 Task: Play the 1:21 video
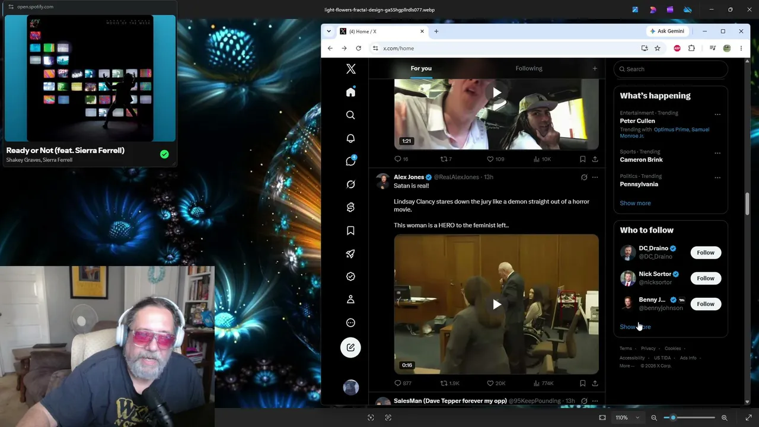coord(496,93)
